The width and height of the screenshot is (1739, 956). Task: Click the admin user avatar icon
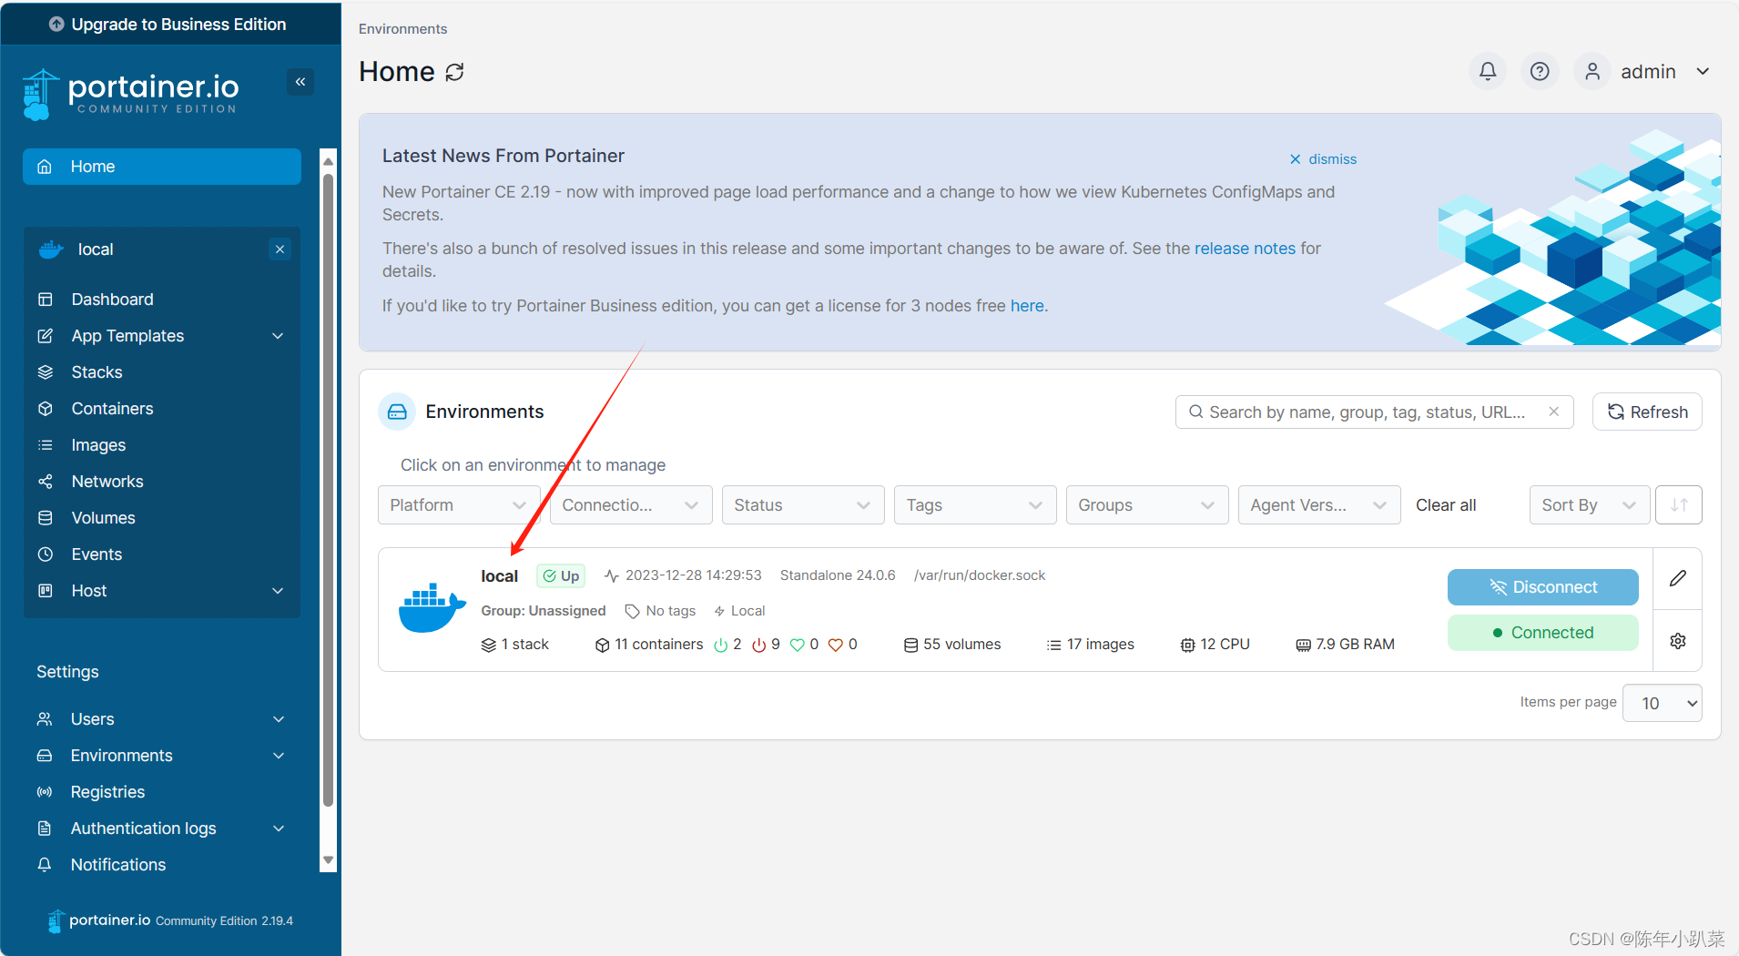(1592, 71)
